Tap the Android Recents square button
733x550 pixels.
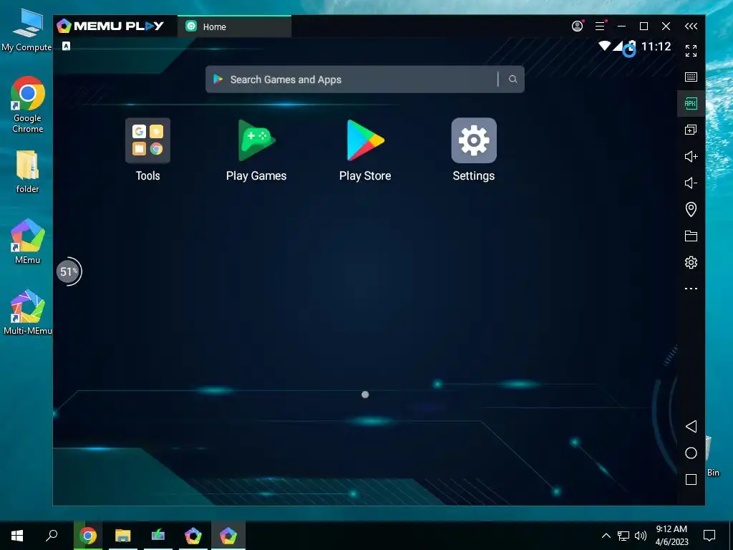click(x=691, y=479)
